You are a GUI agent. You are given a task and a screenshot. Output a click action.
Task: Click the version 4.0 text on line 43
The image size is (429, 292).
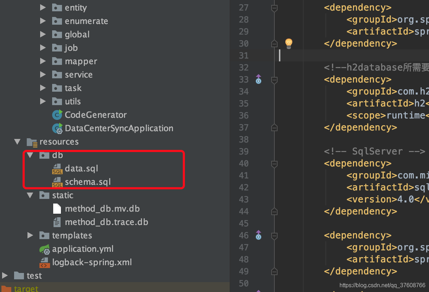tap(388, 199)
